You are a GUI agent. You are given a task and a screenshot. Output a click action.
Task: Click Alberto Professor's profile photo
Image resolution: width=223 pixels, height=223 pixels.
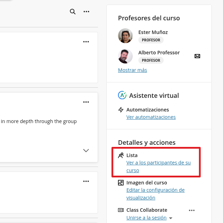click(125, 56)
